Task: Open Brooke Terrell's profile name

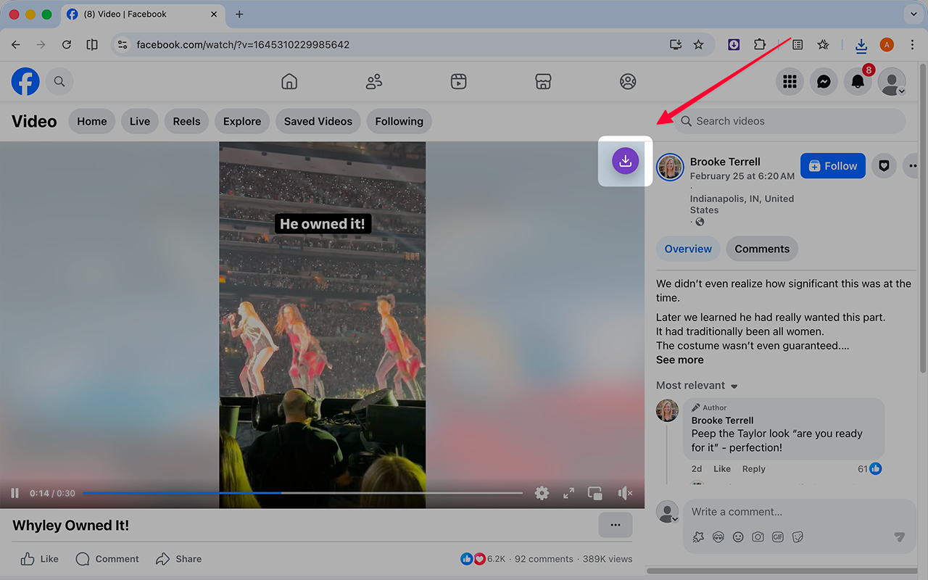Action: coord(725,162)
